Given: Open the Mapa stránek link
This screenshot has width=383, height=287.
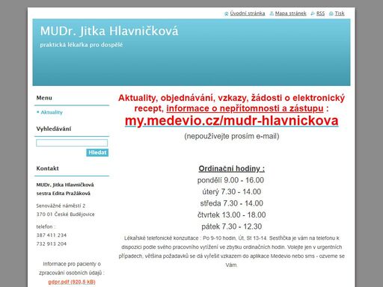Looking at the screenshot, I should (x=290, y=13).
